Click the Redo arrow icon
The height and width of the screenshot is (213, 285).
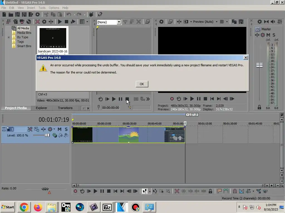pos(79,14)
